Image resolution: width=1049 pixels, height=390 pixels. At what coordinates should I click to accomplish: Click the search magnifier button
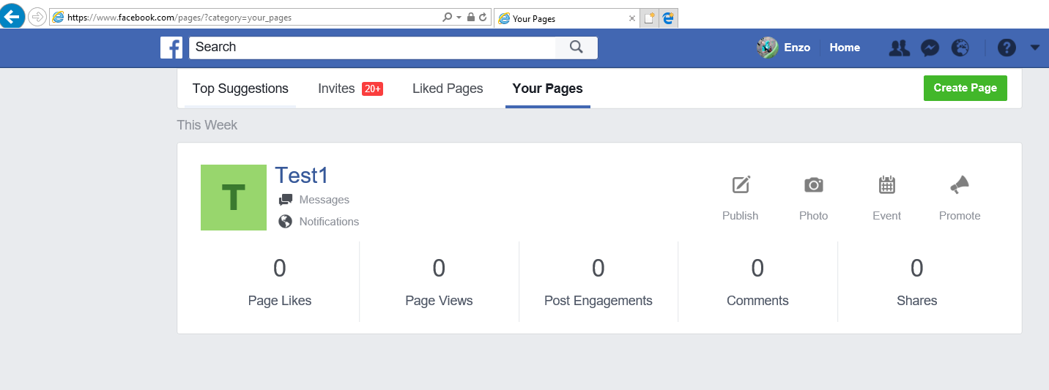[576, 48]
